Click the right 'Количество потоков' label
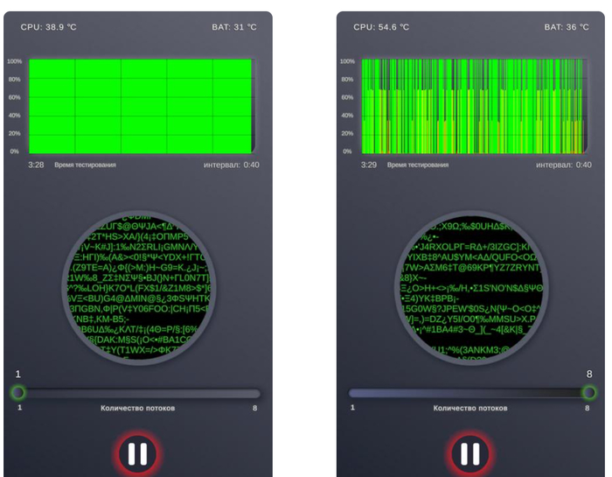This screenshot has width=612, height=477. 470,408
